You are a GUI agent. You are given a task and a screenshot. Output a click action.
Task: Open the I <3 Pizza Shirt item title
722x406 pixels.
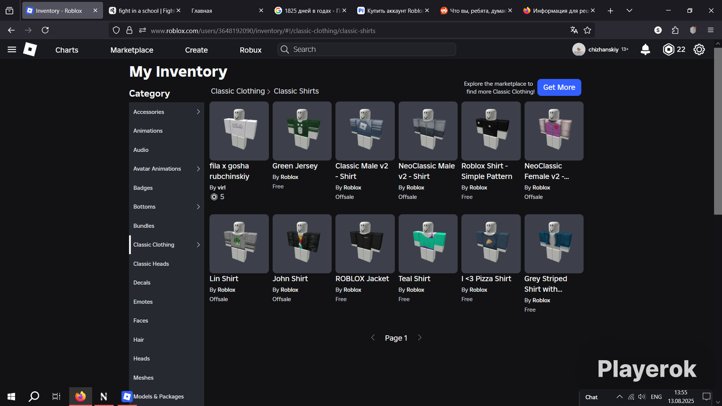tap(486, 279)
